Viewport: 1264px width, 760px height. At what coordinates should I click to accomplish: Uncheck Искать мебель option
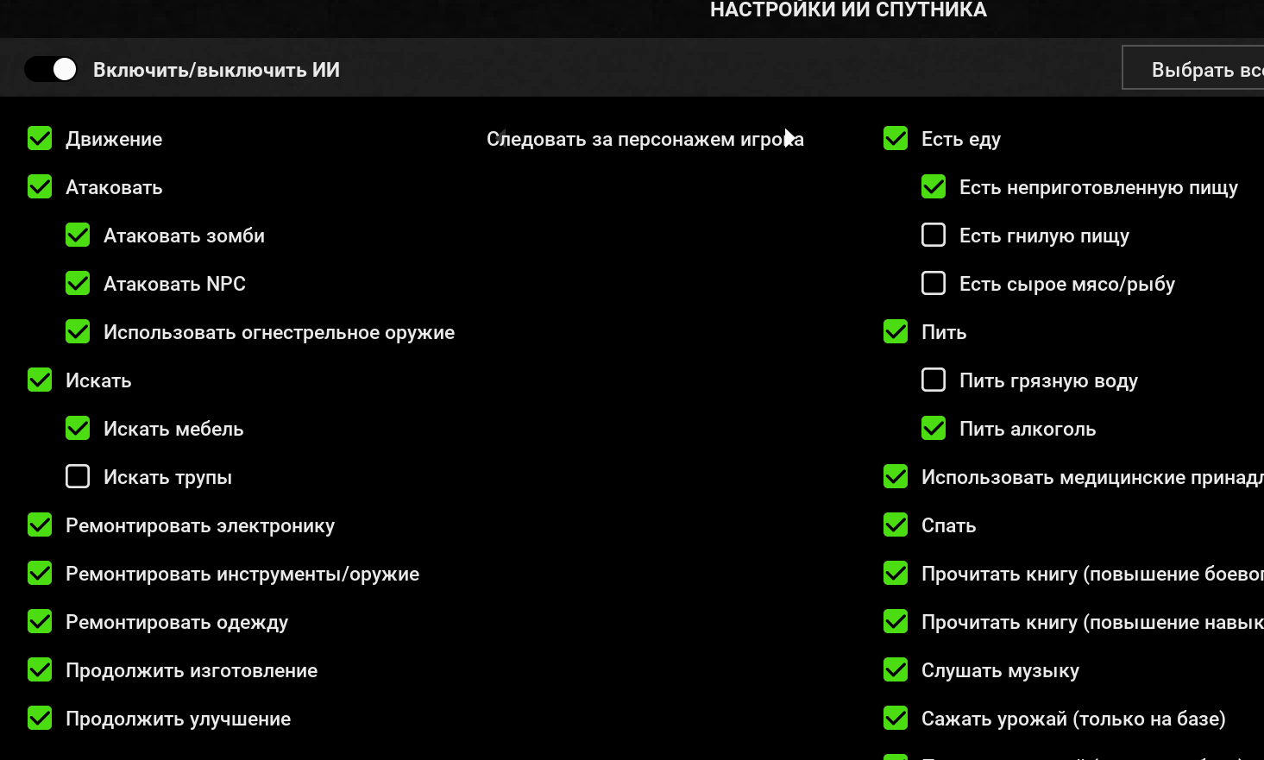coord(78,429)
